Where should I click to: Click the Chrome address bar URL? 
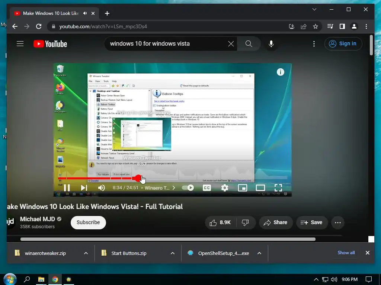click(103, 26)
